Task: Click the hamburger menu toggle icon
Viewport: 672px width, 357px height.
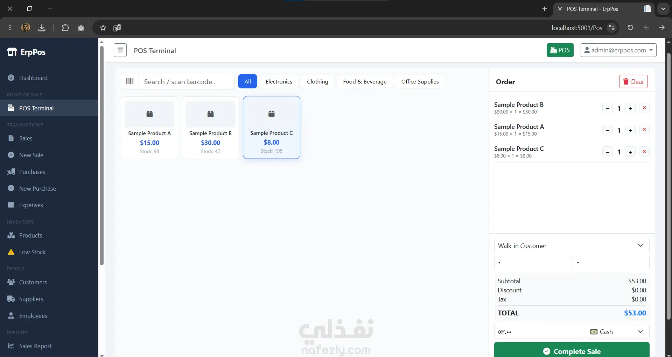Action: (x=120, y=50)
